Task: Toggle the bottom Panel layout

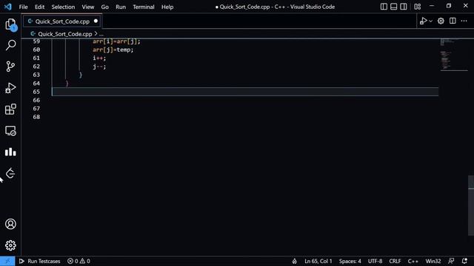Action: (x=393, y=7)
